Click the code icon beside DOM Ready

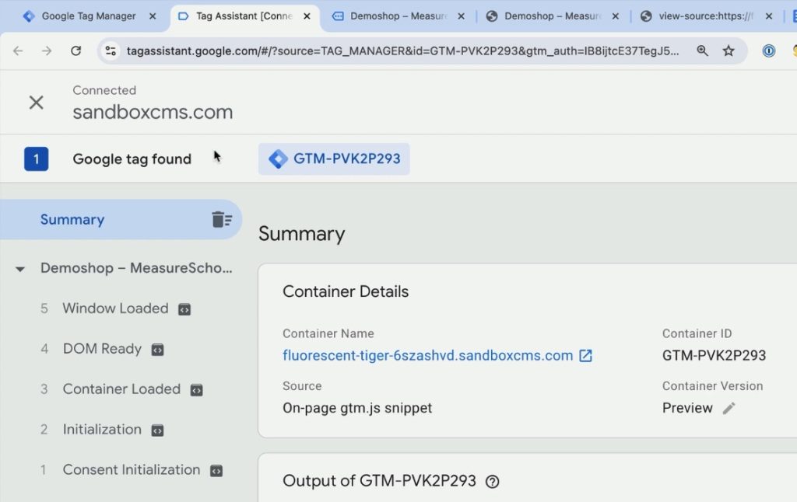coord(157,350)
